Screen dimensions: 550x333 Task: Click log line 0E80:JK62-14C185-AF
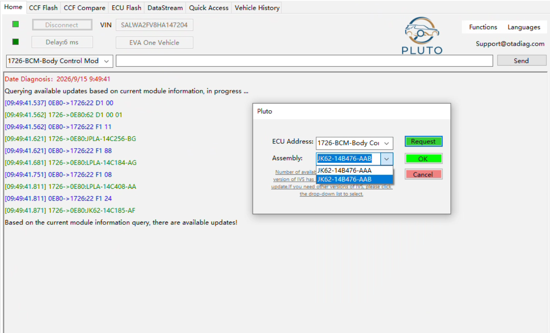[70, 210]
